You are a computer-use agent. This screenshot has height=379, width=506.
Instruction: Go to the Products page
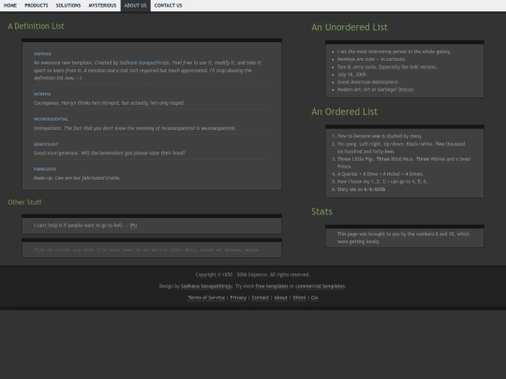pos(37,6)
